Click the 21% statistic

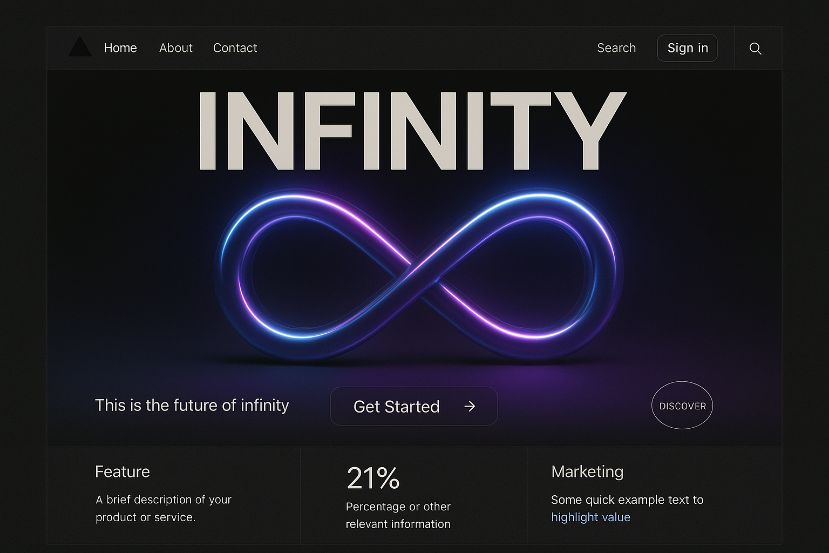point(373,478)
